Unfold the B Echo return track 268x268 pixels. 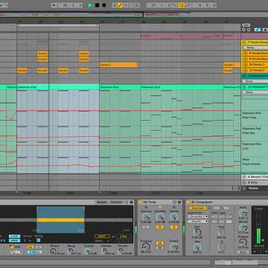tap(244, 182)
